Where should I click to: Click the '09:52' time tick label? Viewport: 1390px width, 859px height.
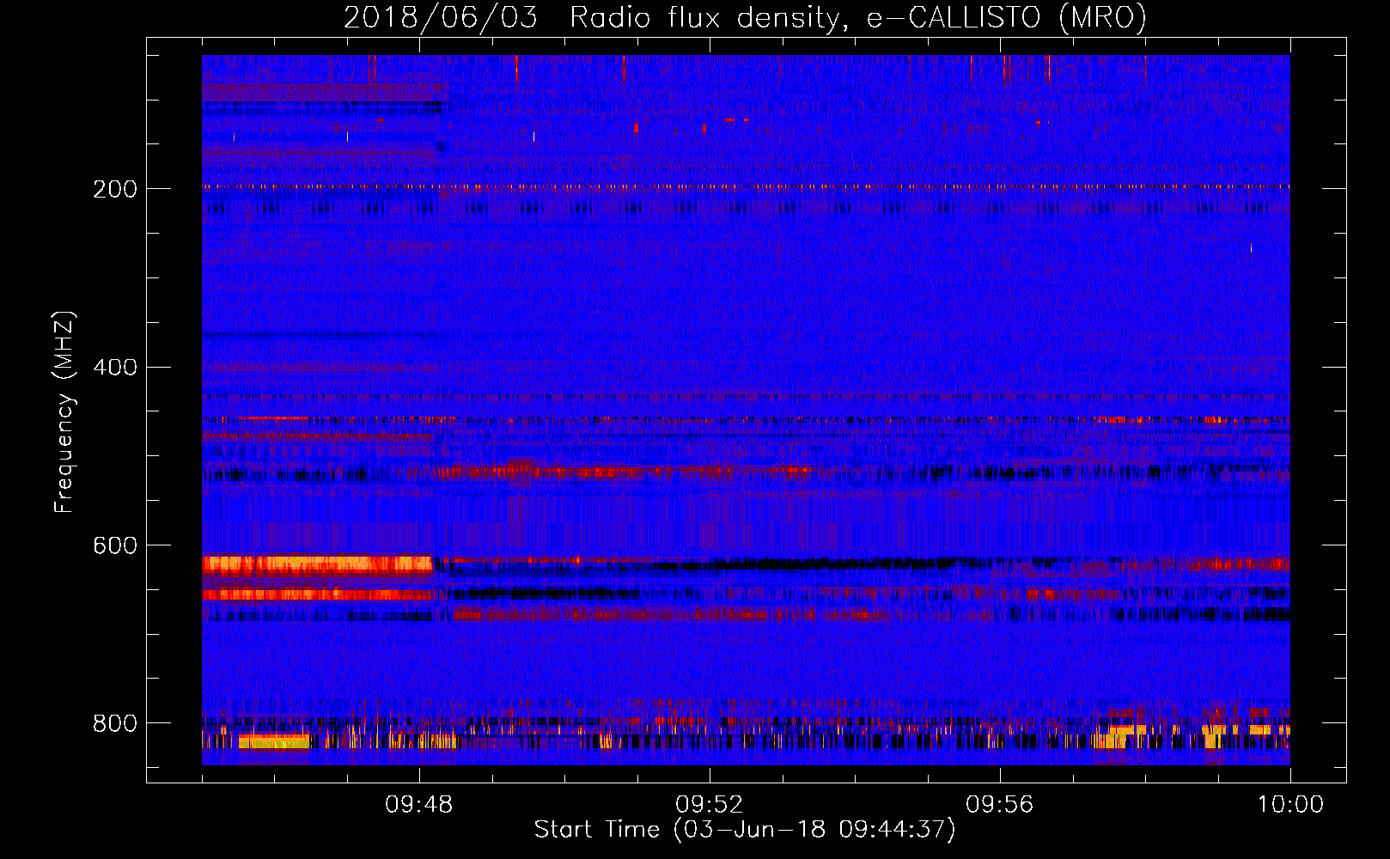tap(710, 805)
